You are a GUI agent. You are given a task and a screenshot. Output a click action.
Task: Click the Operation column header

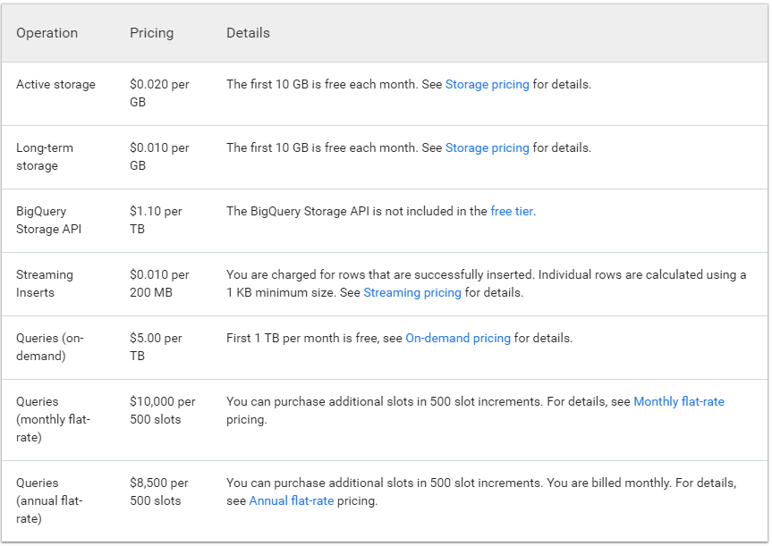tap(47, 33)
